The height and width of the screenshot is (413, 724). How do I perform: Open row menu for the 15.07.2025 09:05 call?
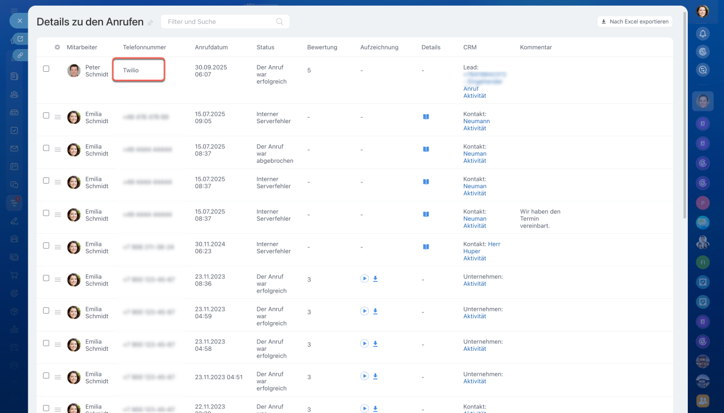57,118
